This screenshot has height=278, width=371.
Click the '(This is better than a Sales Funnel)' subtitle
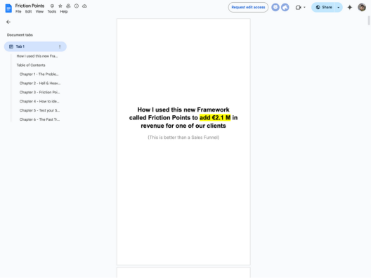(x=183, y=138)
